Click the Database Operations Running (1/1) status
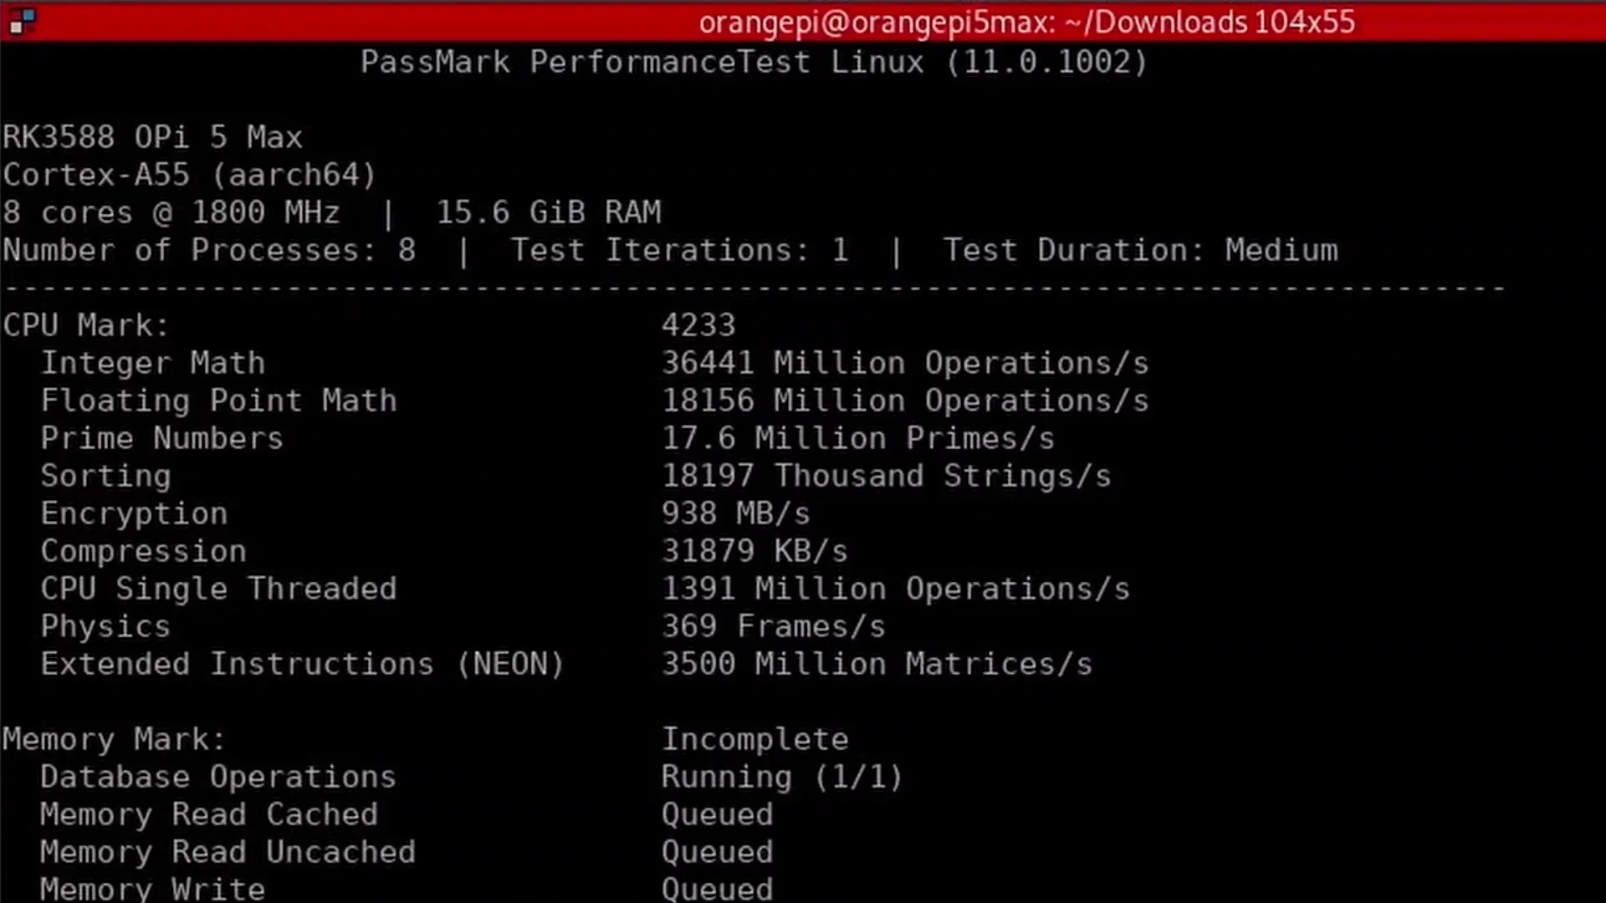Viewport: 1606px width, 903px height. point(782,777)
